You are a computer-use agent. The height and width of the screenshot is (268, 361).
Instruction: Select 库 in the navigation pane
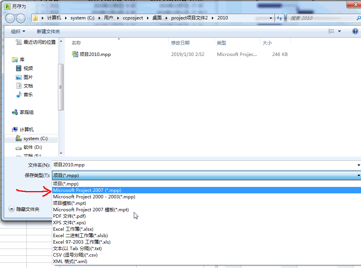18,60
